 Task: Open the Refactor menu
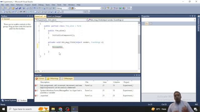pyautogui.click(x=19, y=5)
